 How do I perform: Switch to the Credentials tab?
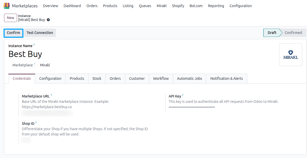pyautogui.click(x=22, y=78)
